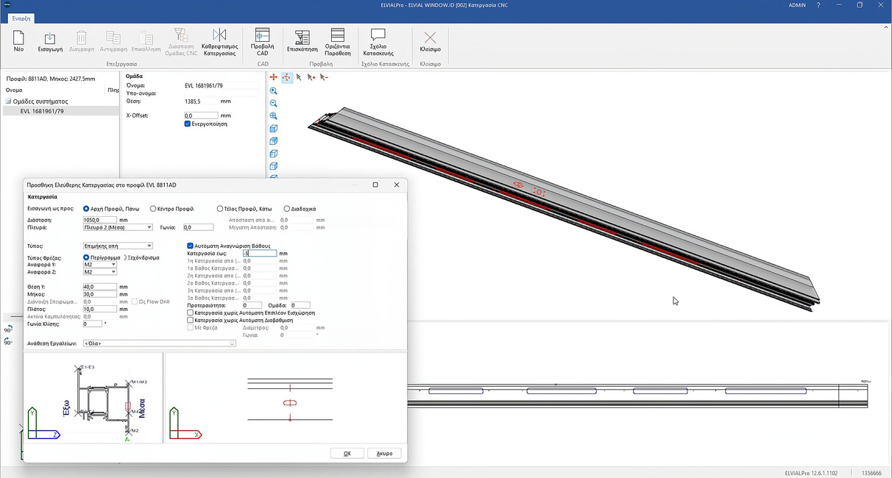Uncheck the Ενεργοποίηση checkbox
The image size is (892, 478).
pyautogui.click(x=188, y=124)
